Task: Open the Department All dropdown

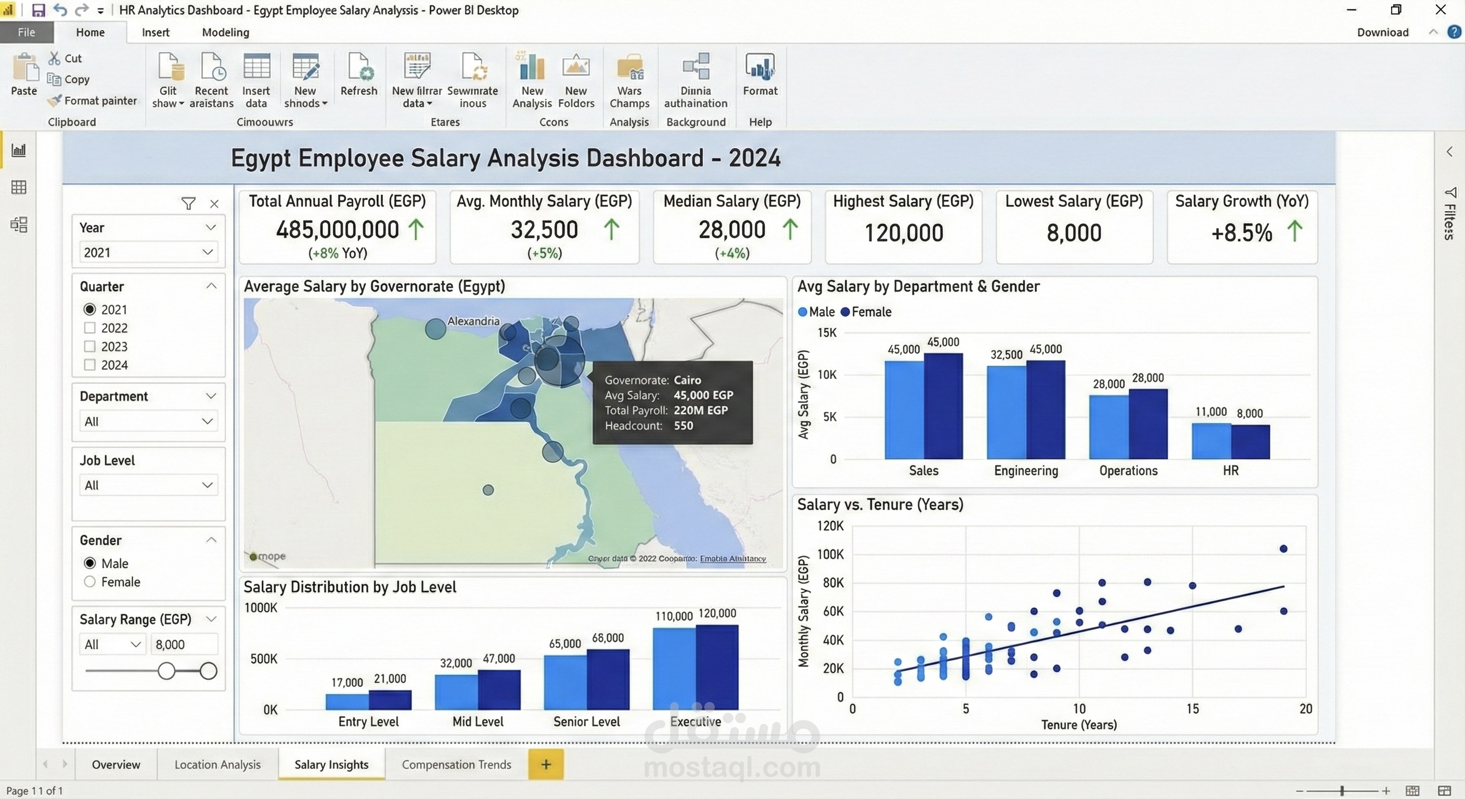Action: click(148, 421)
